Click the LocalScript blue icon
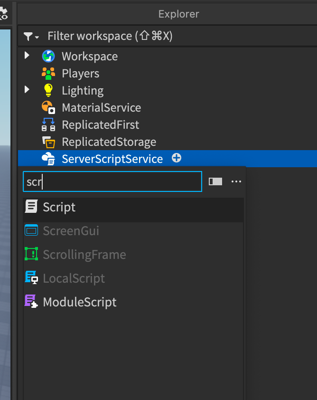The width and height of the screenshot is (317, 400). [31, 277]
